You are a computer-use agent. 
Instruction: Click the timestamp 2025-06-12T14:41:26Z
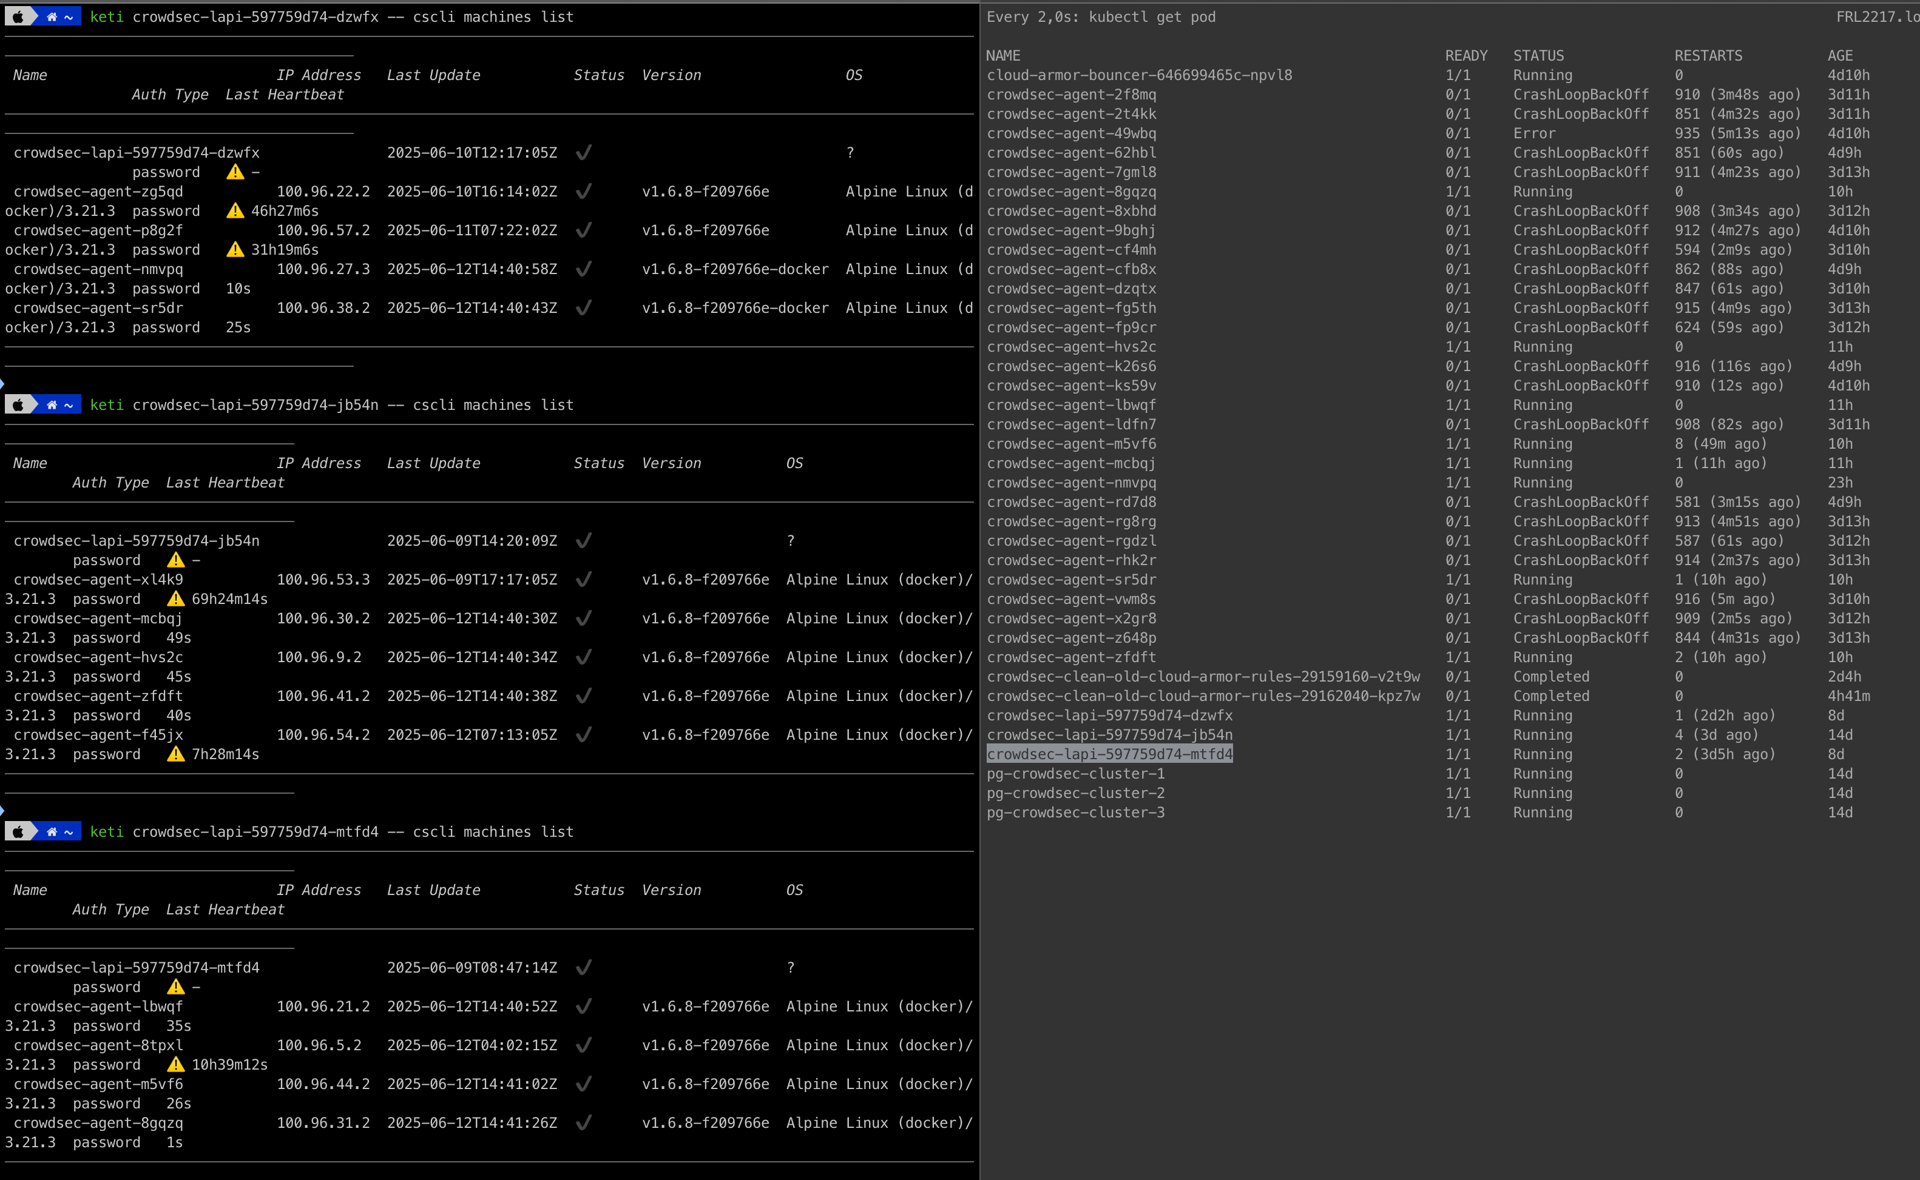tap(472, 1122)
